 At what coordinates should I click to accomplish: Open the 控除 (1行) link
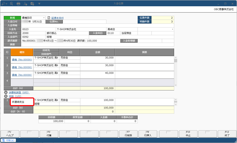click(15, 96)
